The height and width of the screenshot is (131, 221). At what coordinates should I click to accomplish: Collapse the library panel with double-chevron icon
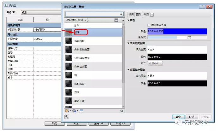(x=121, y=111)
